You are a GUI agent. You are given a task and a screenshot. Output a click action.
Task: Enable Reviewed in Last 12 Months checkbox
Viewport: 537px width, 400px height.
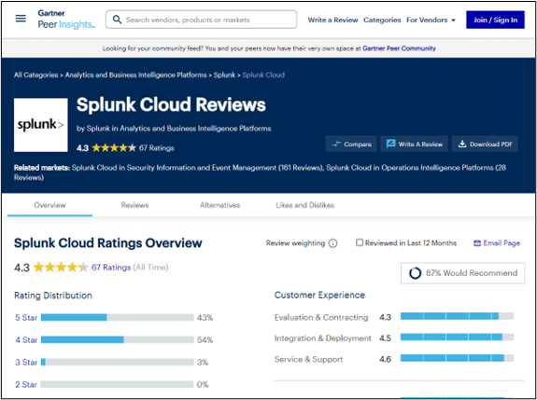[x=359, y=242]
